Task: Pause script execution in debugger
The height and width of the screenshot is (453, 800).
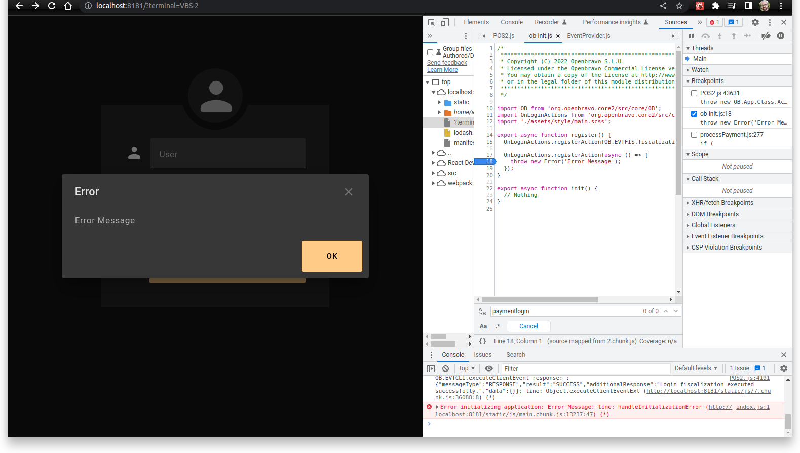Action: (691, 36)
